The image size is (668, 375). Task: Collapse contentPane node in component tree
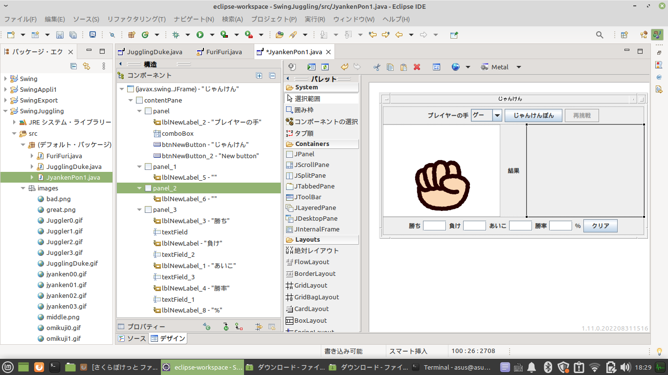(x=131, y=100)
